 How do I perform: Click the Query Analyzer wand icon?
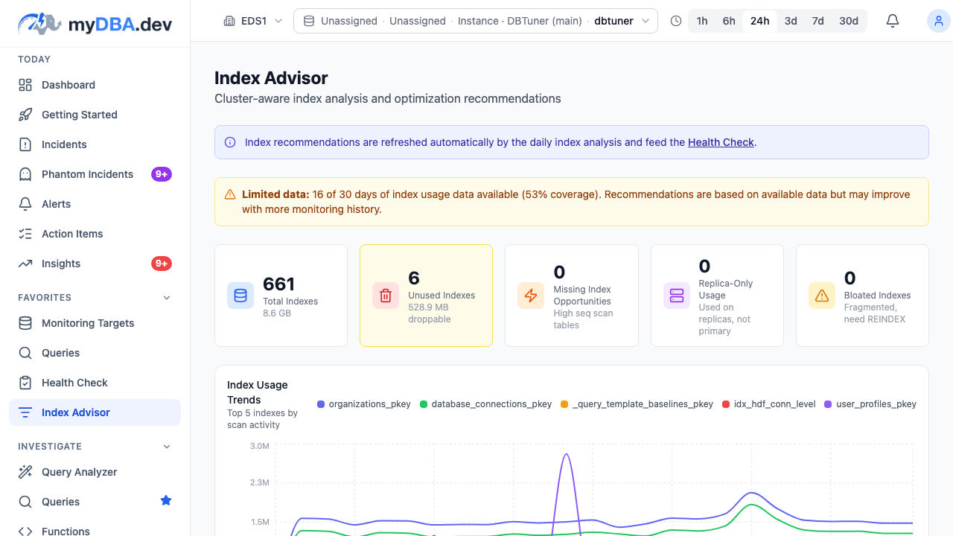pyautogui.click(x=25, y=472)
